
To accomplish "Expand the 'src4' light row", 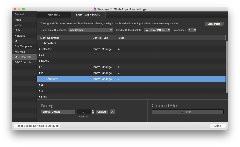I will [40, 97].
